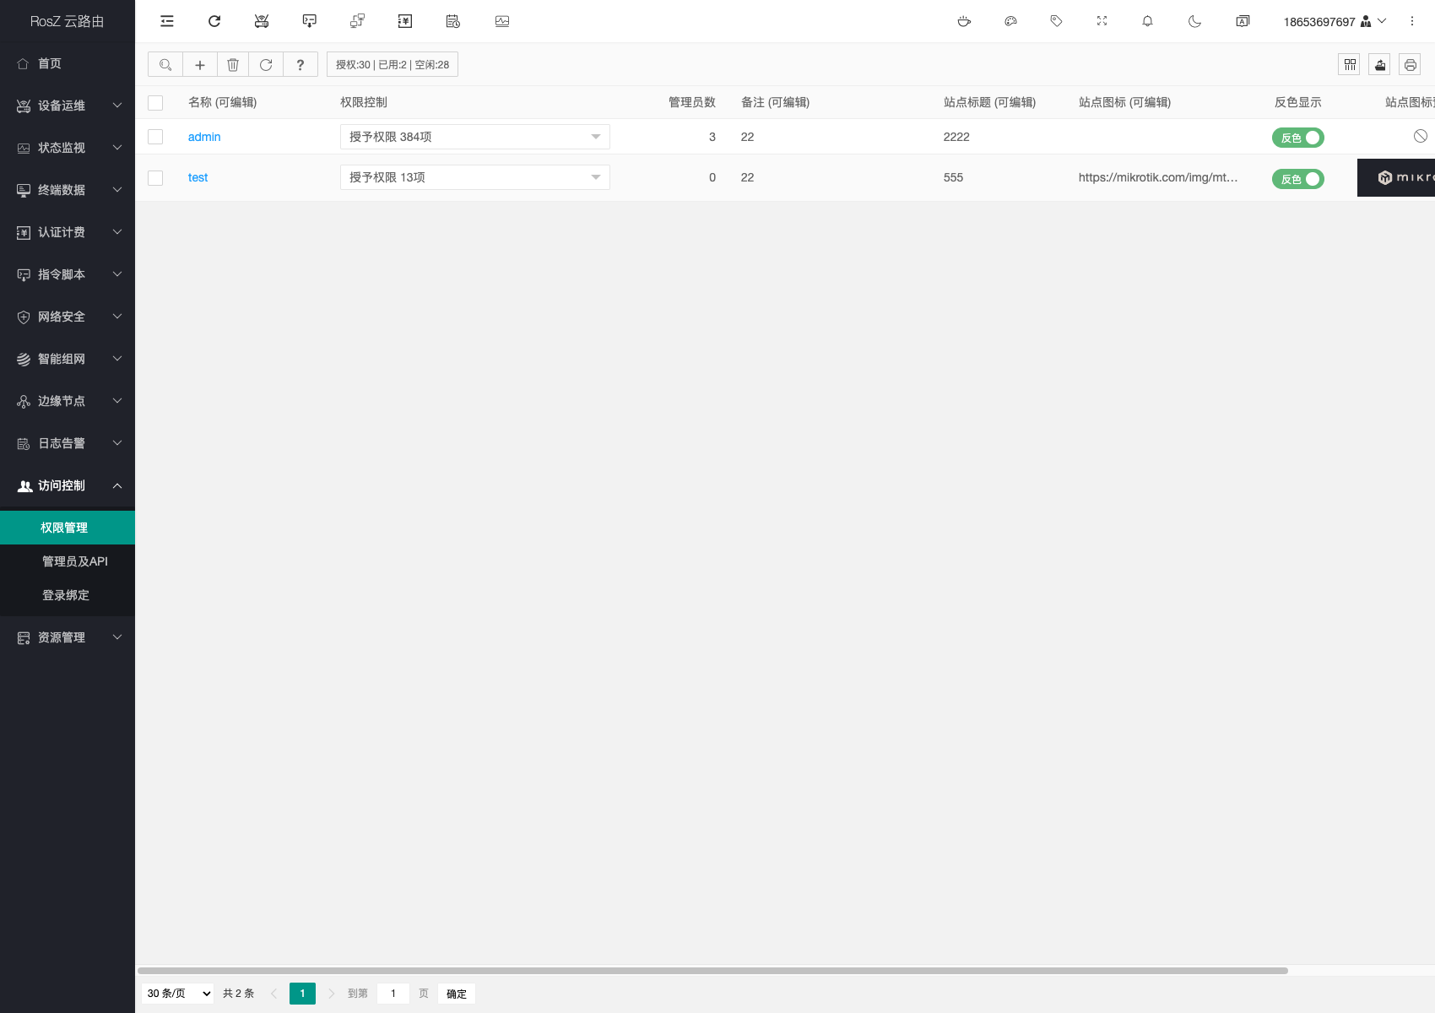
Task: Click the 确定 pagination button
Action: tap(456, 994)
